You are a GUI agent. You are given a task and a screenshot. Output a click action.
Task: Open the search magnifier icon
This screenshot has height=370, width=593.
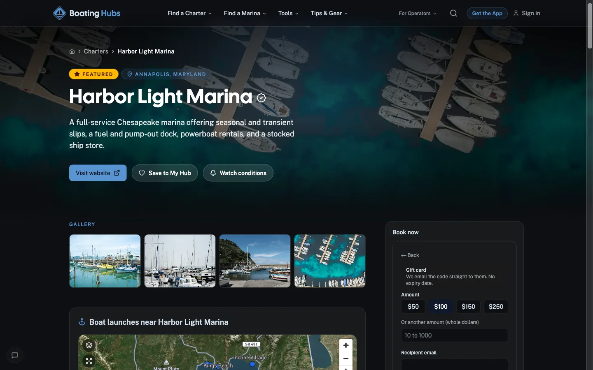point(453,13)
